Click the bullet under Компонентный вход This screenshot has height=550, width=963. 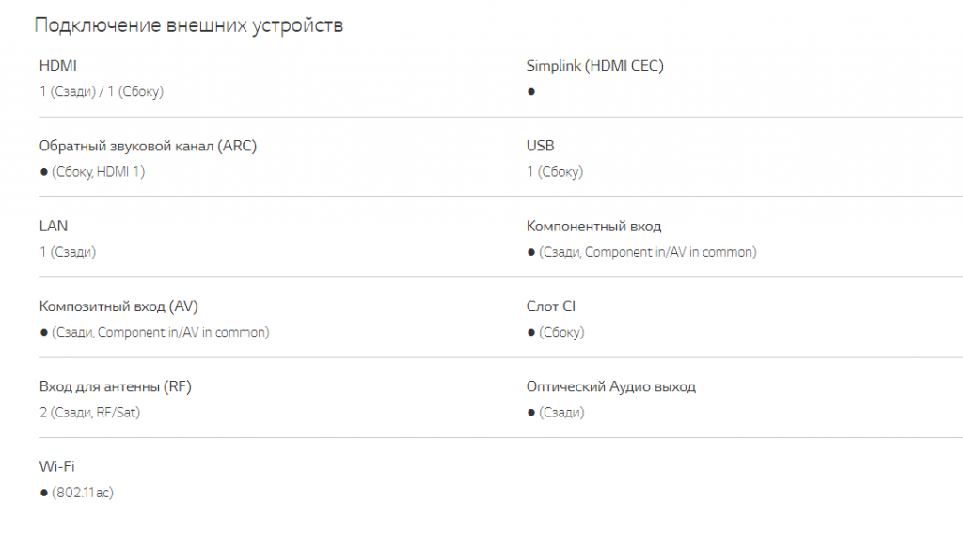click(531, 252)
